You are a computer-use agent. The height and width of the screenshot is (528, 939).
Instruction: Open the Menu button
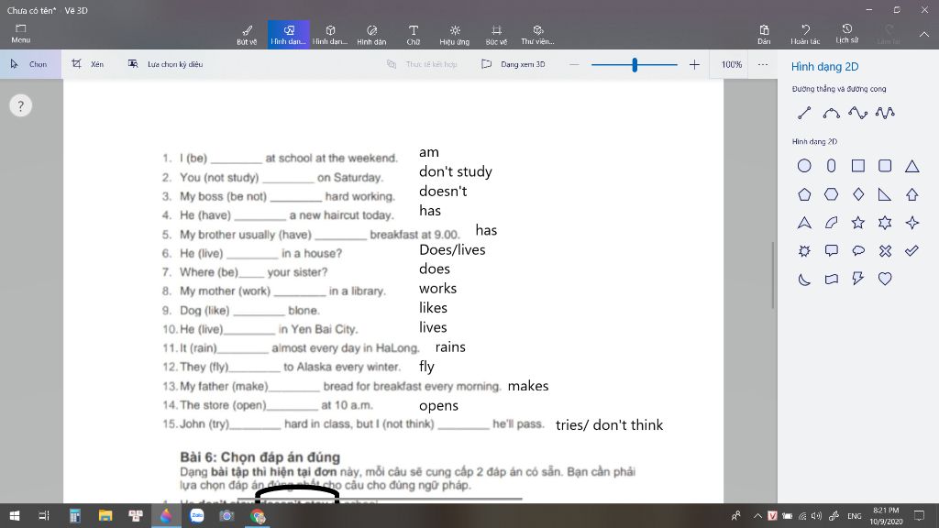(20, 34)
